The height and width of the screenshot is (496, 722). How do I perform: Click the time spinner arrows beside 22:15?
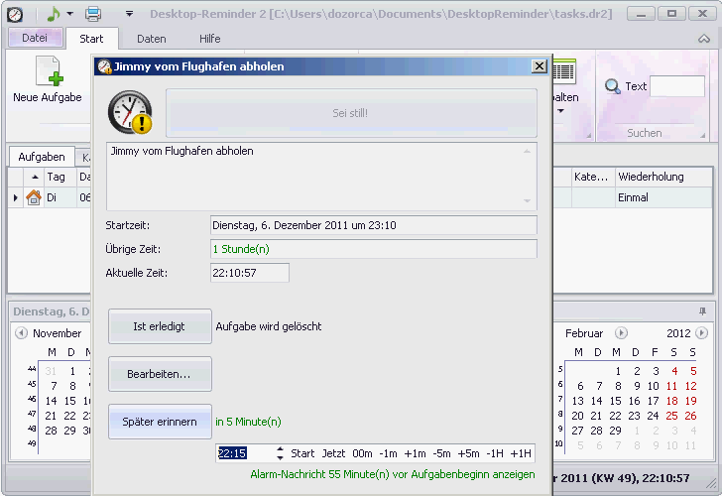280,453
